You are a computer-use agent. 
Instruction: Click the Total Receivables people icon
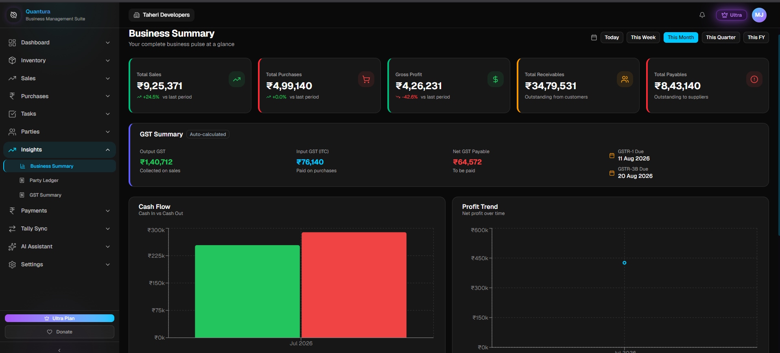[625, 79]
